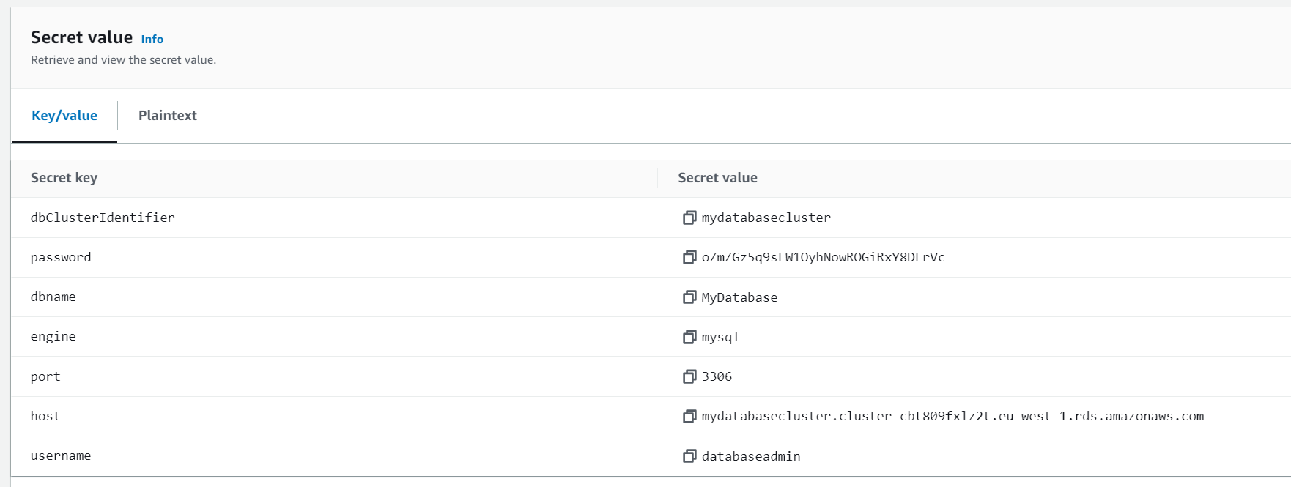Click the host endpoint text

(x=952, y=416)
